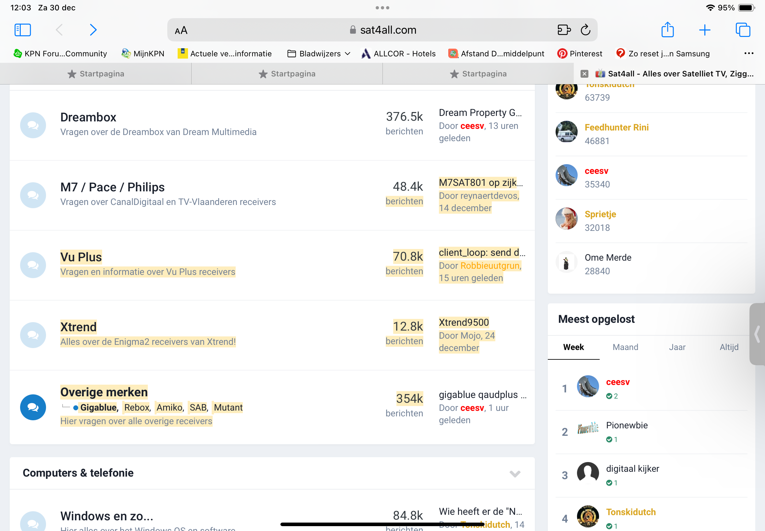Open the Dreambox forum

pos(88,117)
